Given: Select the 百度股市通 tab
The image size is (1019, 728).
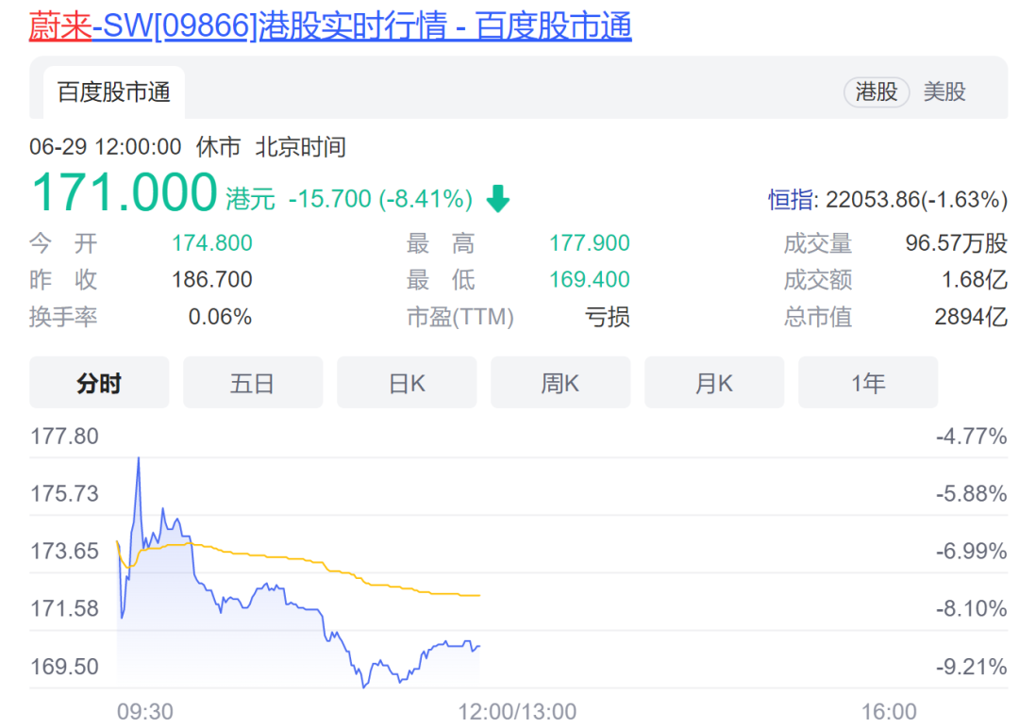Looking at the screenshot, I should (x=113, y=92).
